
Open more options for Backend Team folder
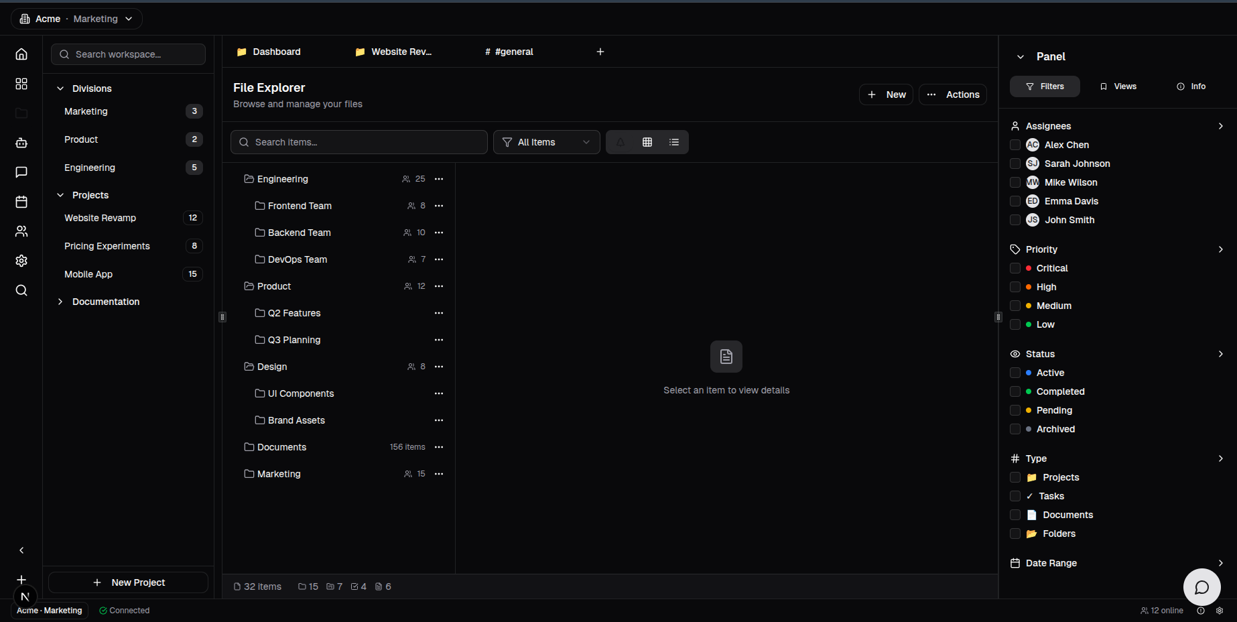pos(439,233)
